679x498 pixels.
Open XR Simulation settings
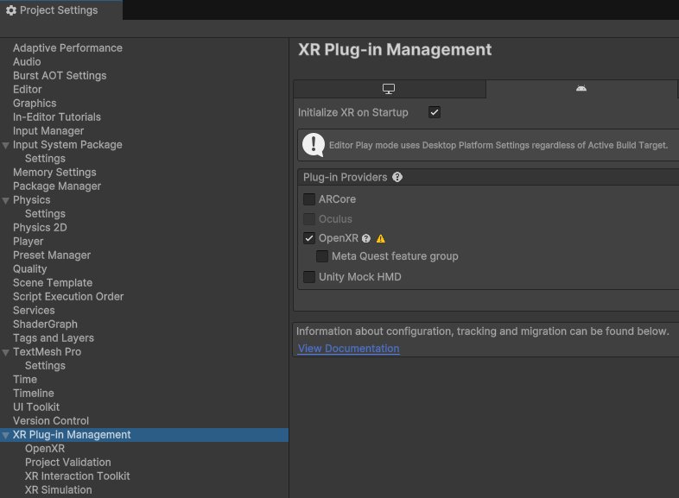pyautogui.click(x=59, y=490)
